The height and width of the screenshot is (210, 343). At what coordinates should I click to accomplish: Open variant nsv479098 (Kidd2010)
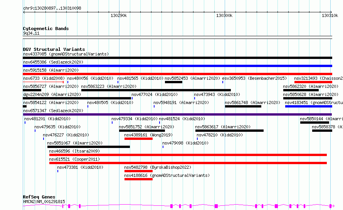click(185, 143)
